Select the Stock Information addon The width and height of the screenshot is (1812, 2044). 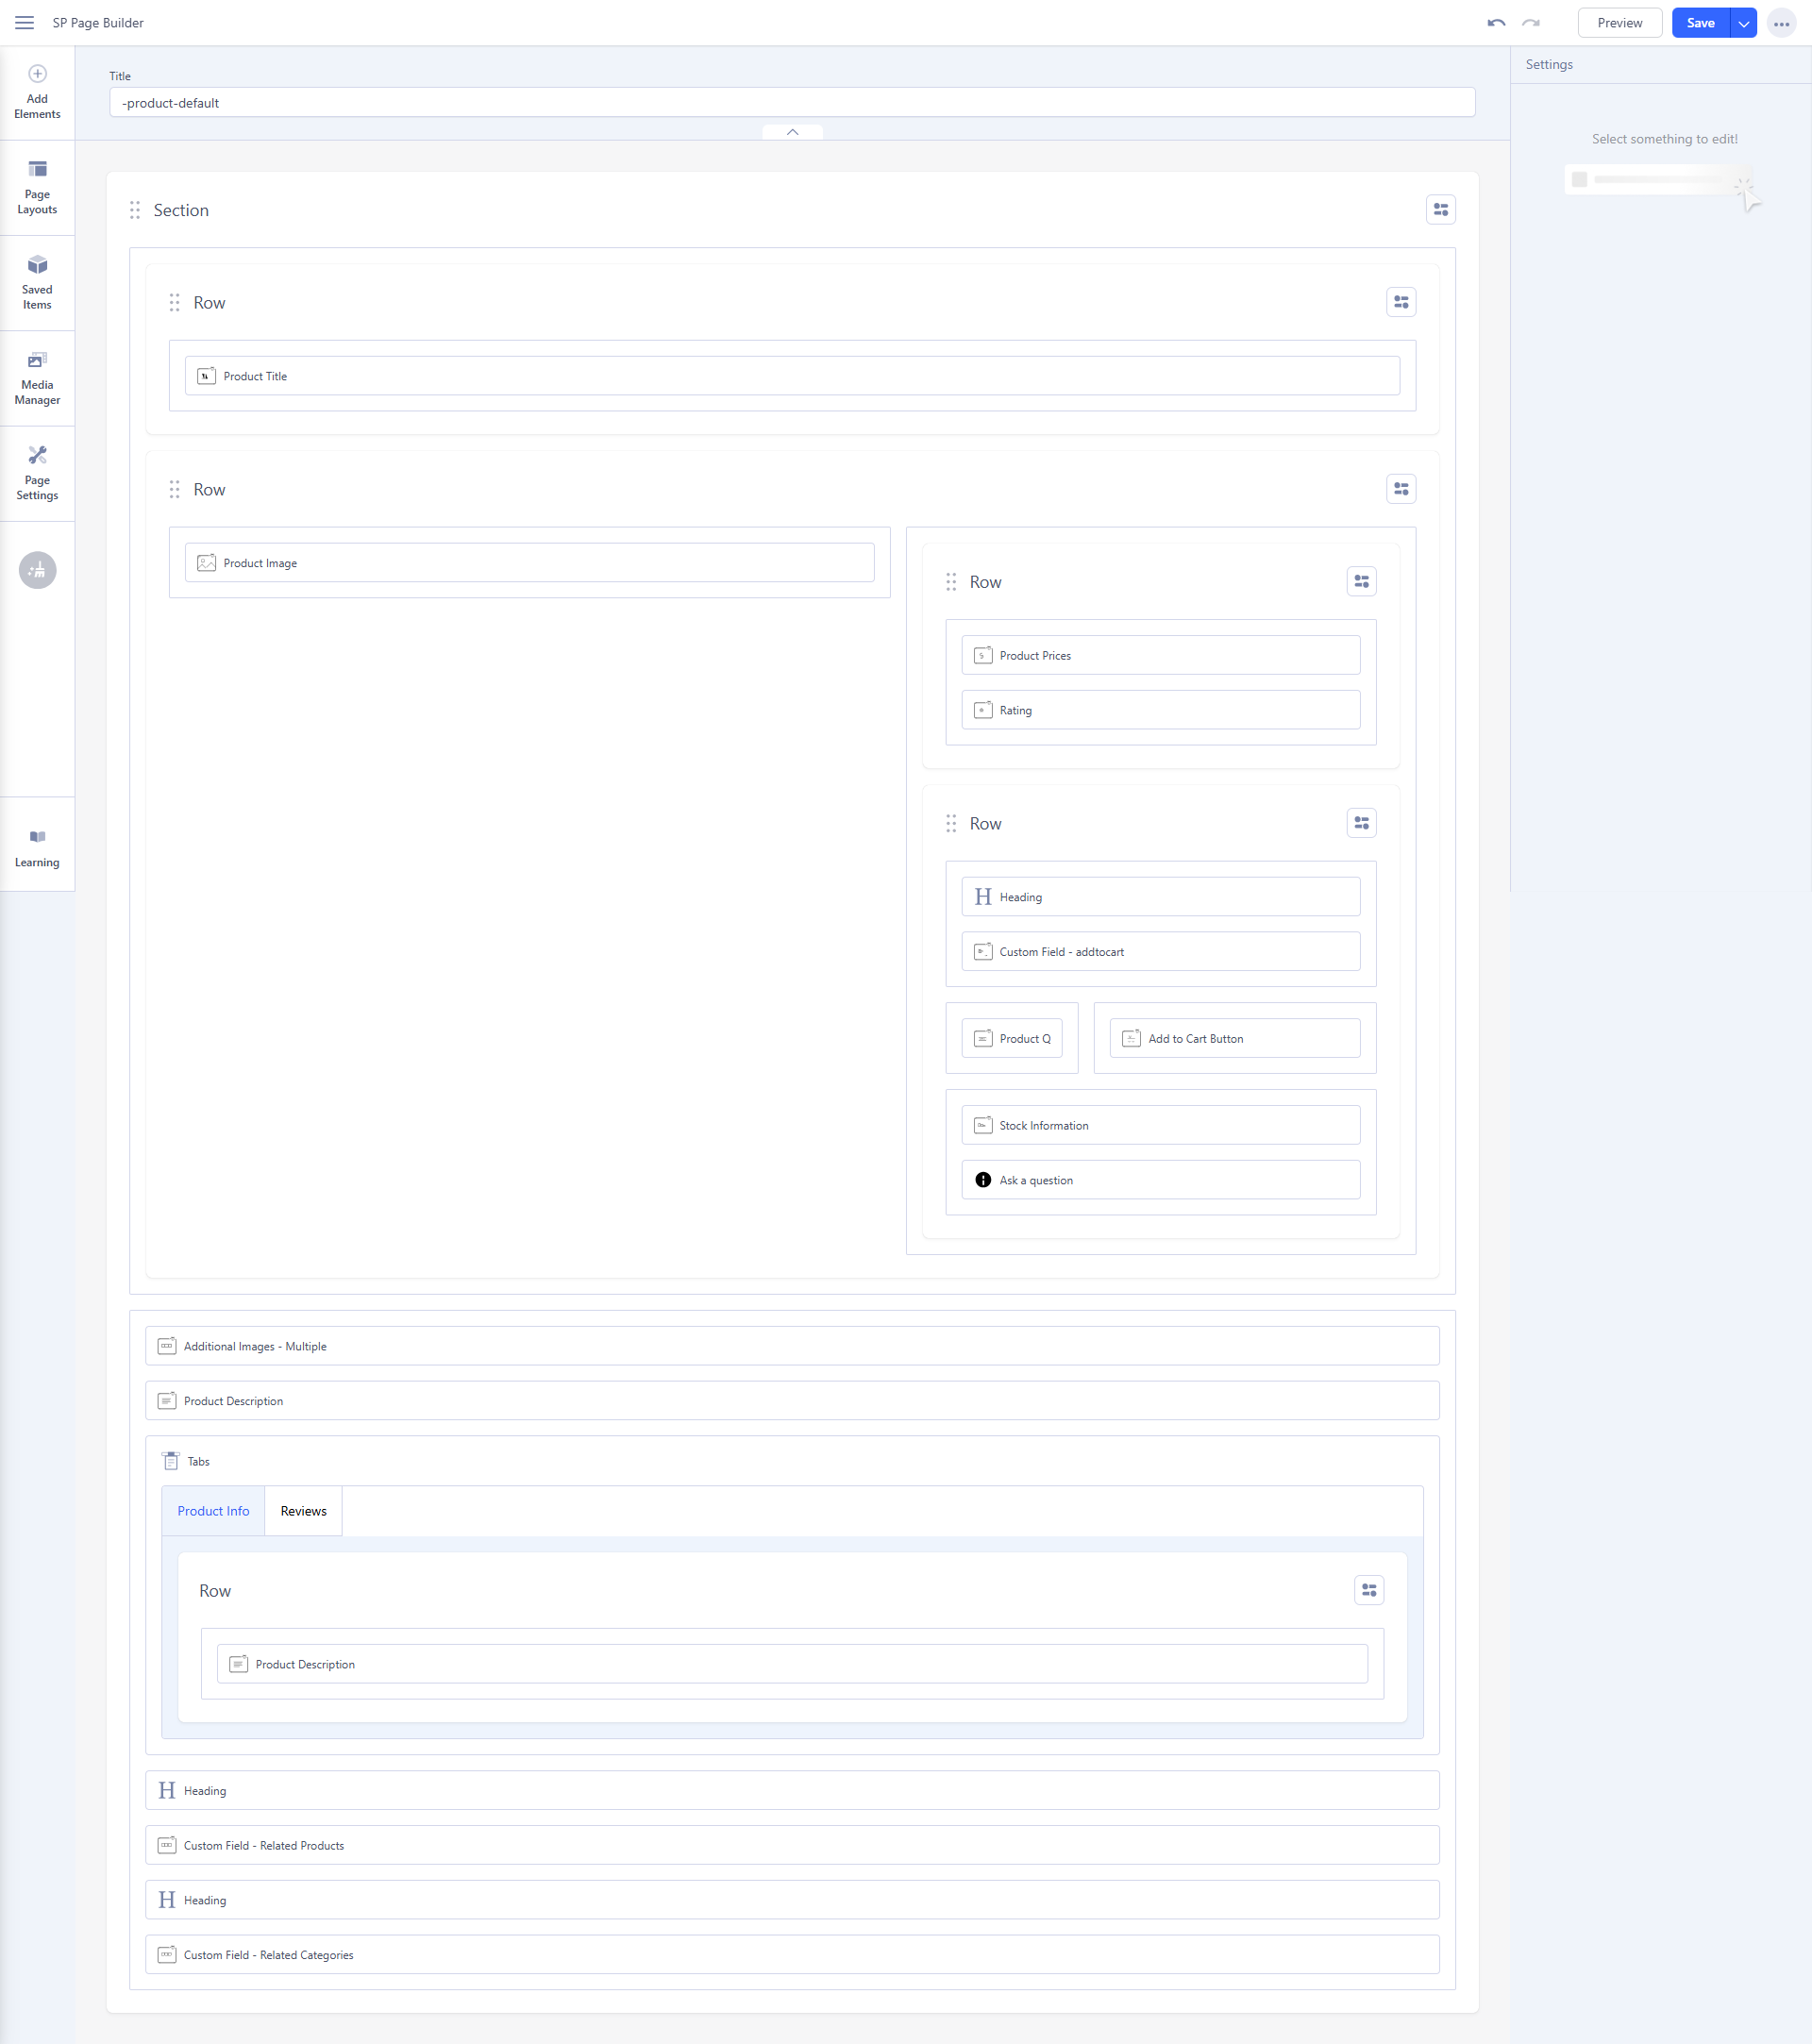coord(1160,1125)
